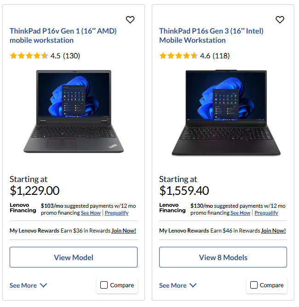The height and width of the screenshot is (307, 299).
Task: Favorite the ThinkPad P16v Gen 1 heart icon
Action: click(130, 20)
